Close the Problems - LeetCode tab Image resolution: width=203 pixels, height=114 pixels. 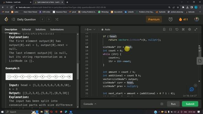(30, 2)
